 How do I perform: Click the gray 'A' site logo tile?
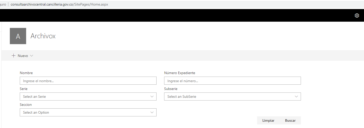[18, 36]
